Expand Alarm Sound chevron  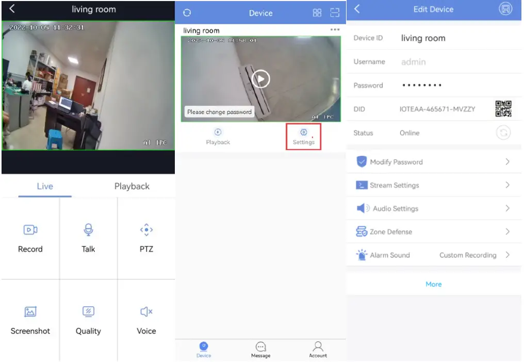(507, 255)
